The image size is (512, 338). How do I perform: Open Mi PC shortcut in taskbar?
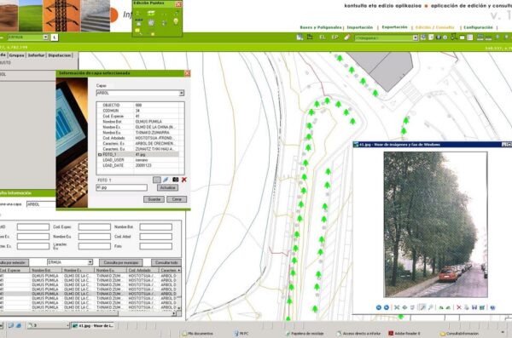tap(241, 334)
